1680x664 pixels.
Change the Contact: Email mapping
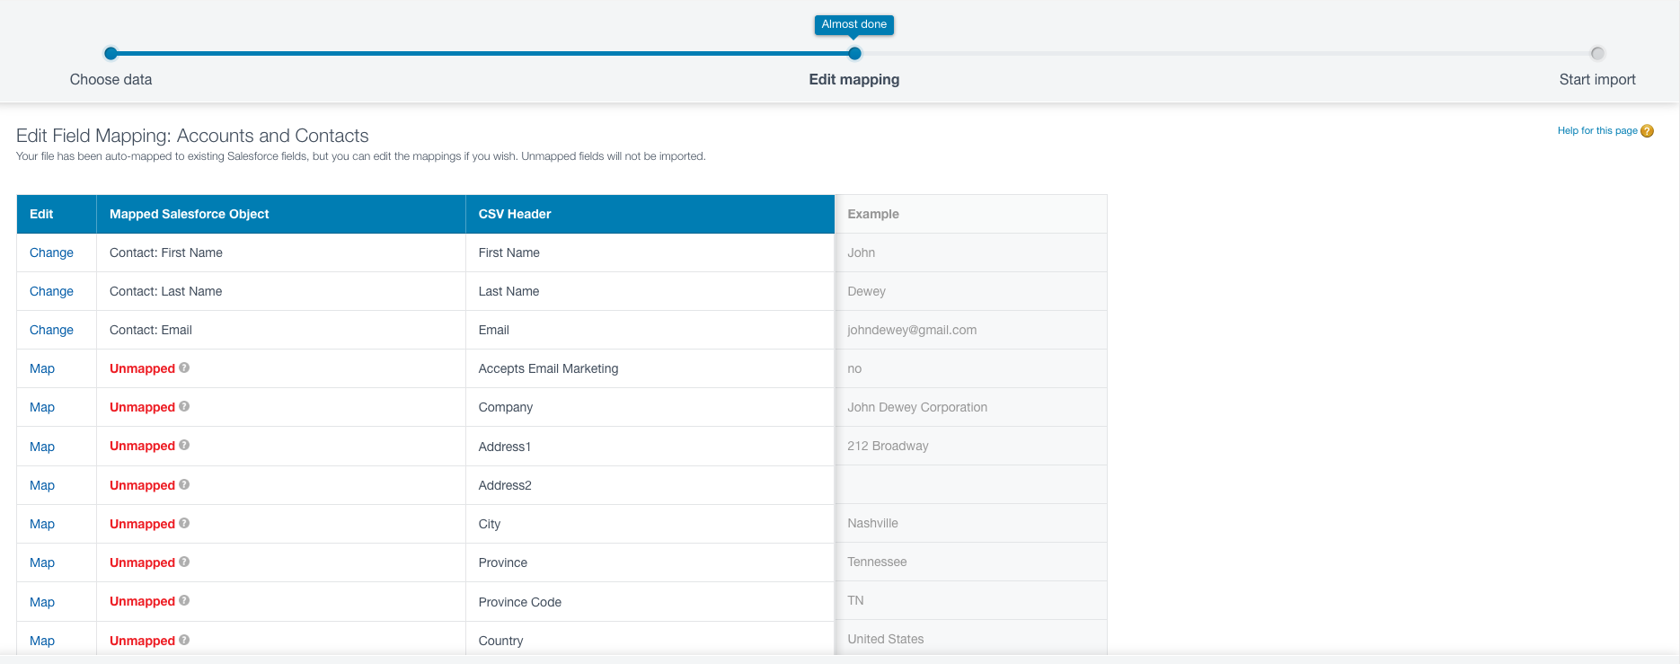pyautogui.click(x=51, y=330)
